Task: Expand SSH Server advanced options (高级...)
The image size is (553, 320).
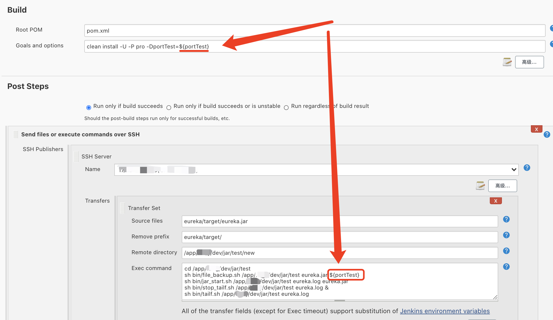Action: point(502,186)
